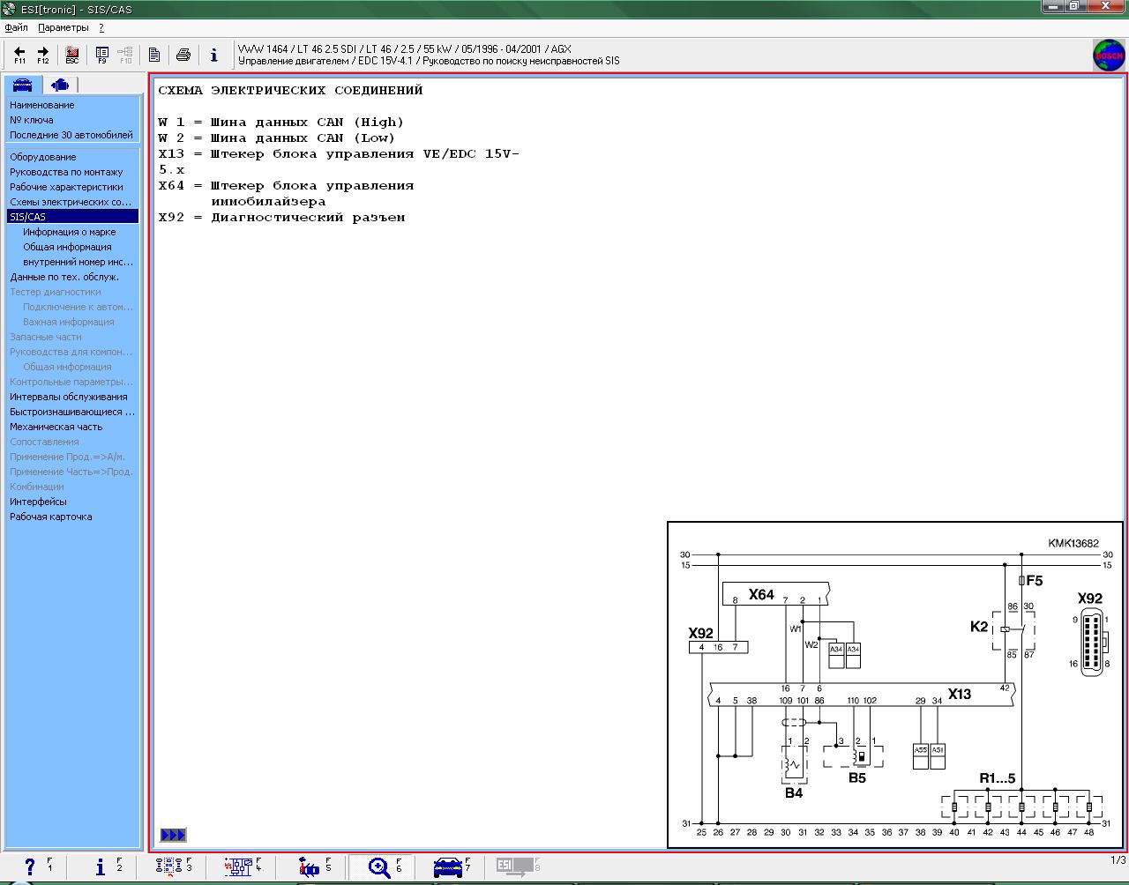Click the F8 ESI export icon
The image size is (1129, 885).
point(516,867)
